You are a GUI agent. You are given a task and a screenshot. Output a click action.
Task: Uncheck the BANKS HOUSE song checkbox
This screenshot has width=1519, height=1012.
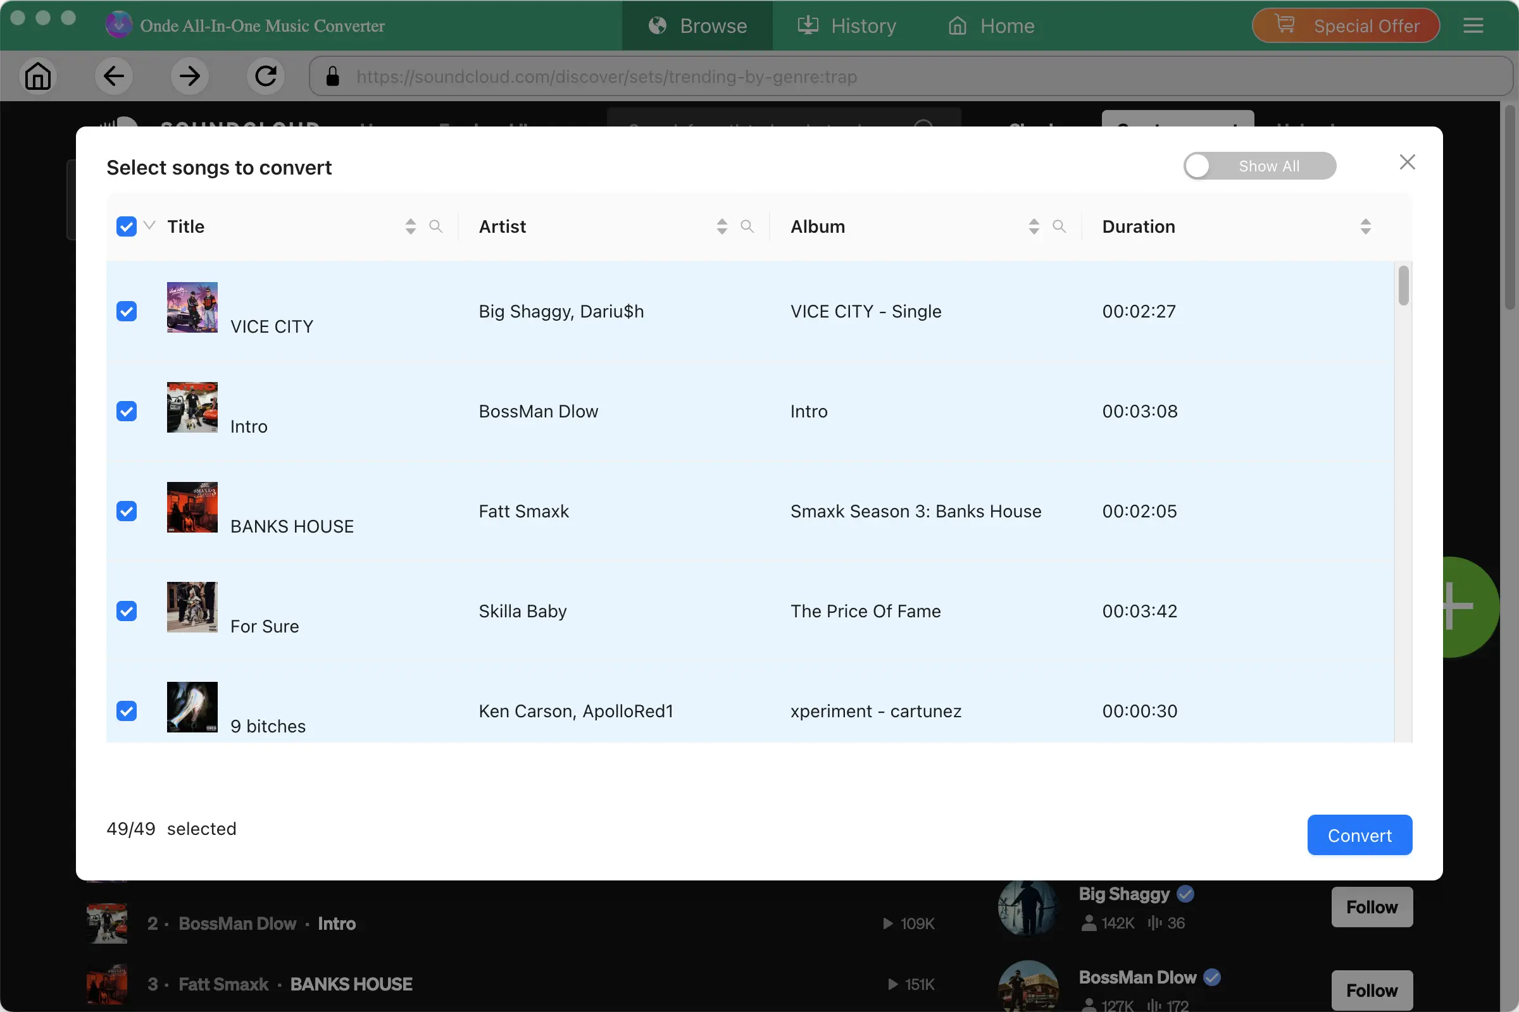click(127, 511)
